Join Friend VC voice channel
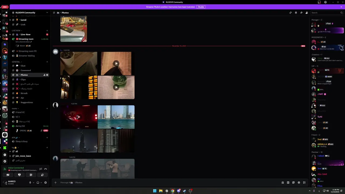345x194 pixels. 30,112
